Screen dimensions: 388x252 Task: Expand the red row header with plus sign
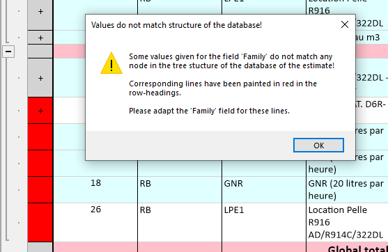(x=40, y=111)
